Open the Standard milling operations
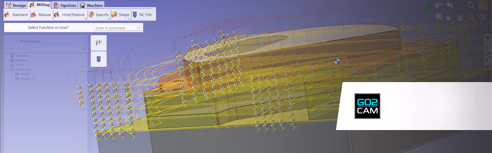Viewport: 492px width, 153px height. (16, 15)
